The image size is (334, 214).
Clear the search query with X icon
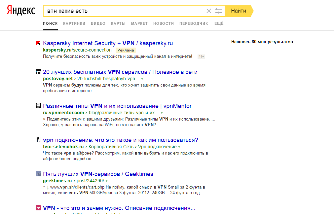pos(209,11)
